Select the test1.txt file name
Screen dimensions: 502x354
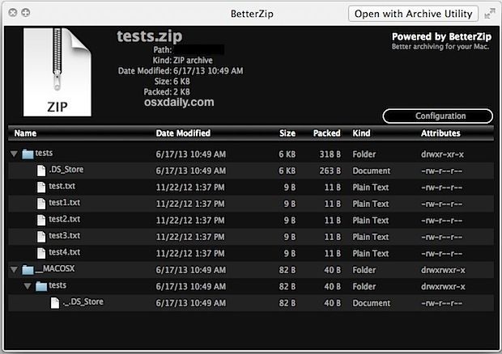click(64, 203)
